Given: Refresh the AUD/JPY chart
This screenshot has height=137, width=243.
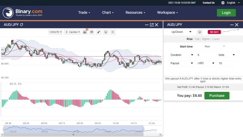Looking at the screenshot, I should point(22,25).
